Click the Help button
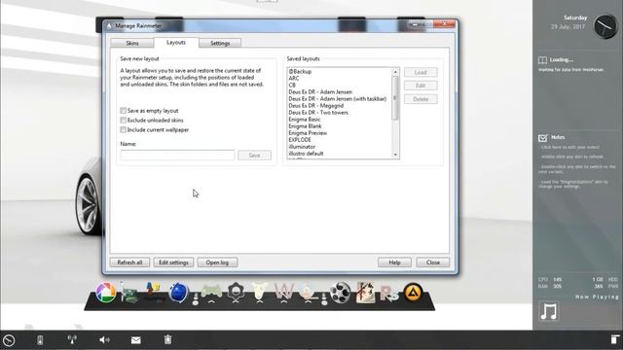Screen dimensions: 623x350 [394, 262]
